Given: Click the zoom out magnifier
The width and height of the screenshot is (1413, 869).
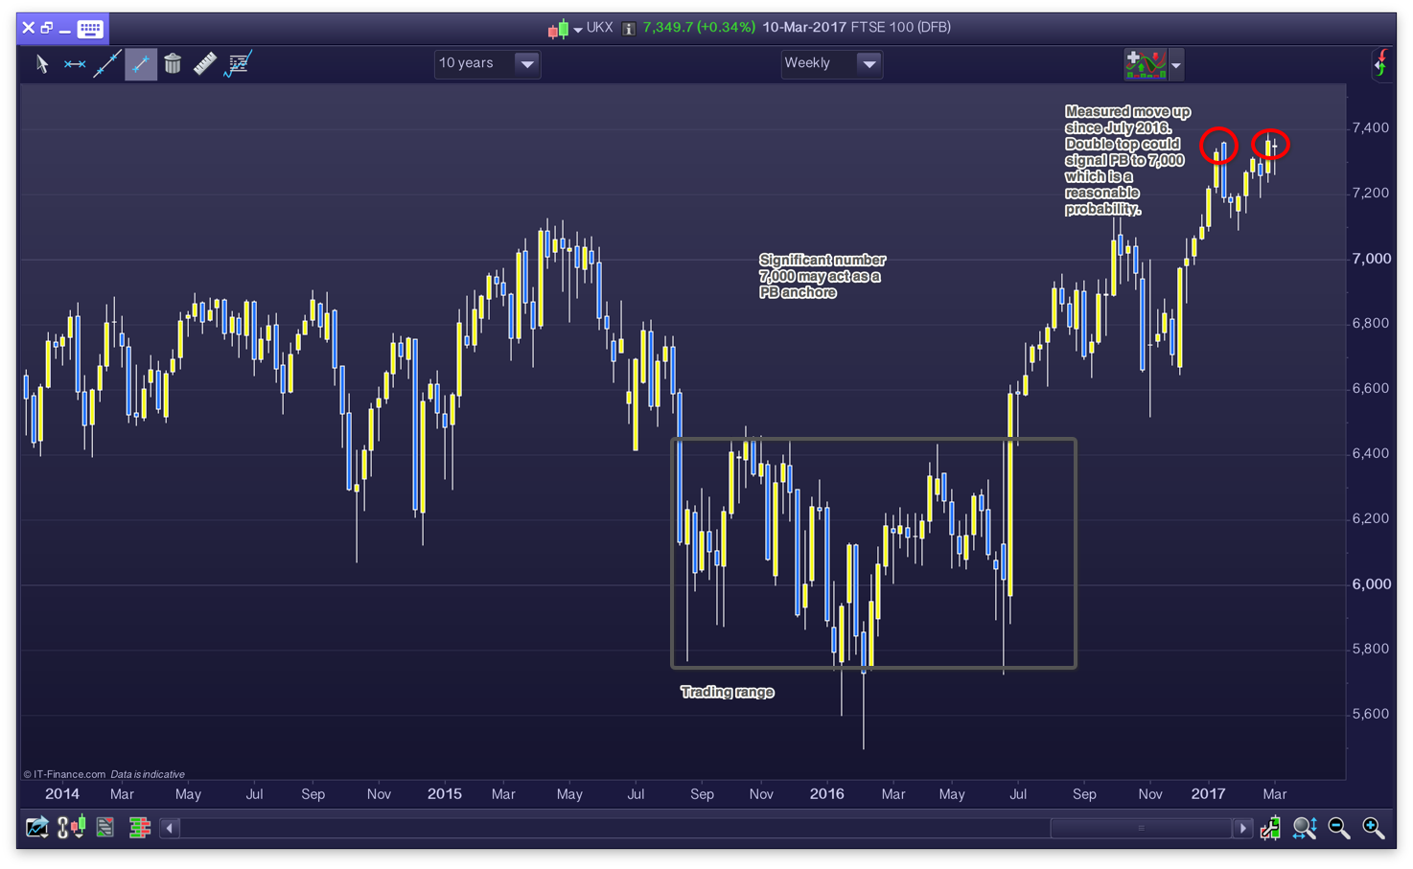Looking at the screenshot, I should [1339, 828].
